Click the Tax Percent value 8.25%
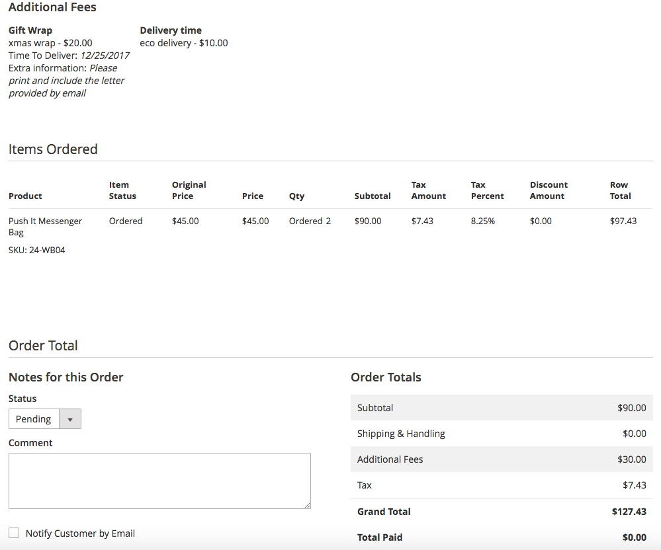The image size is (661, 550). (482, 221)
